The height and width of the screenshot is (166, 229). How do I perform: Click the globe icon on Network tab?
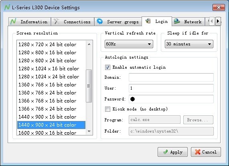[177, 21]
